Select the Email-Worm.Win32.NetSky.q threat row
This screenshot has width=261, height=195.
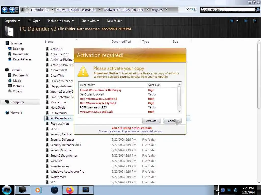click(x=128, y=90)
